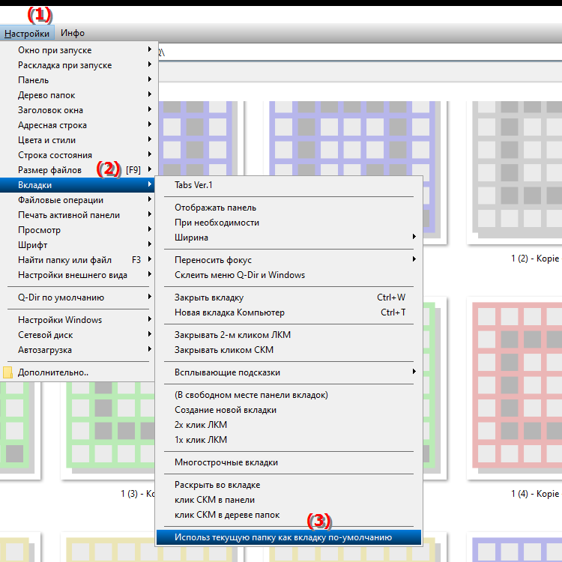The image size is (562, 562).
Task: Toggle Закрывать кликом СКМ
Action: tap(289, 350)
